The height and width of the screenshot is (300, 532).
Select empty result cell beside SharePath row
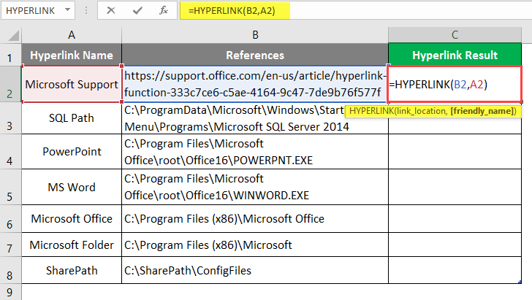click(455, 271)
